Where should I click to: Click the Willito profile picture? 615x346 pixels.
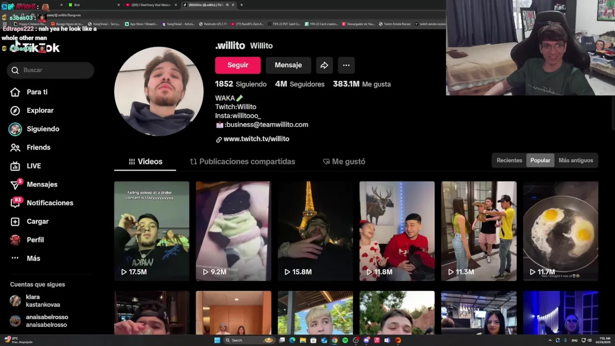159,91
